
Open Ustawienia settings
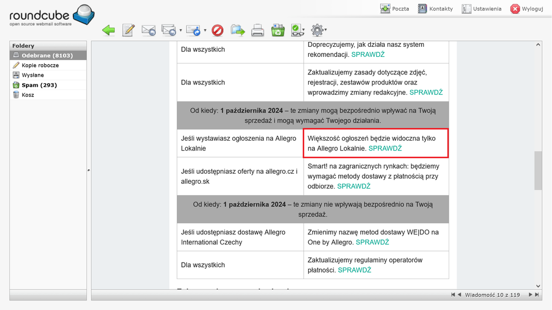pos(482,9)
